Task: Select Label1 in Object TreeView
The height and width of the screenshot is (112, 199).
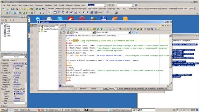Action: pos(9,36)
